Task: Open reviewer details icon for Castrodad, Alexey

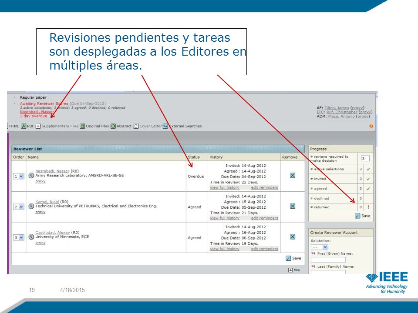Action: coord(31,236)
